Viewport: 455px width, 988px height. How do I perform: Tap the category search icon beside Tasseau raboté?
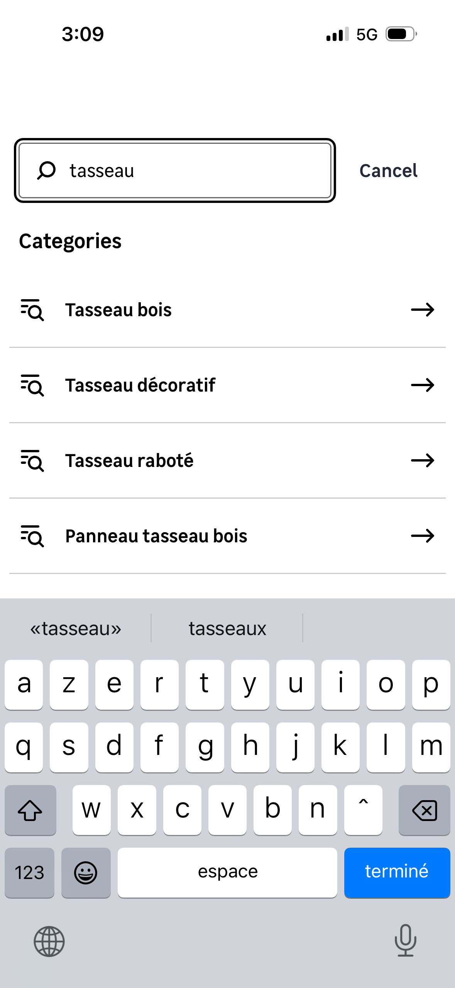tap(32, 460)
